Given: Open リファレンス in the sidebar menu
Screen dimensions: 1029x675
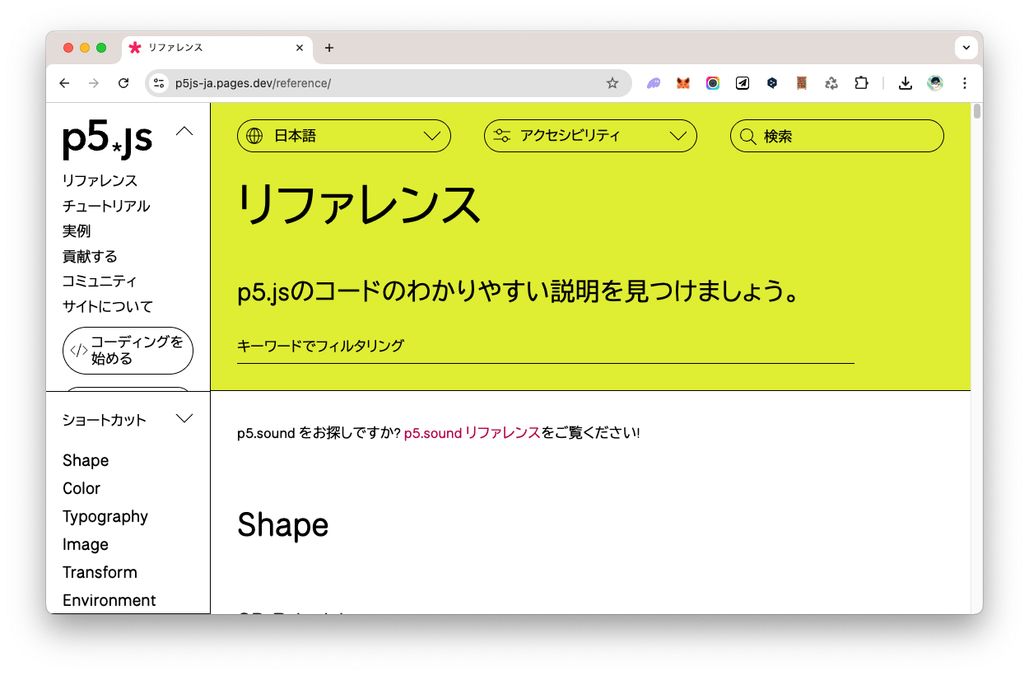Looking at the screenshot, I should coord(100,180).
